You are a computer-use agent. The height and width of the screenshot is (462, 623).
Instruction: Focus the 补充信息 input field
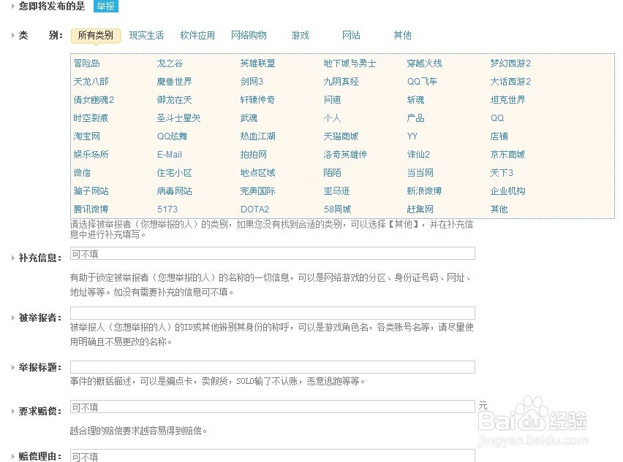click(x=273, y=254)
